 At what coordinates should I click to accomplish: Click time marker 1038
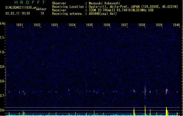click(142, 25)
